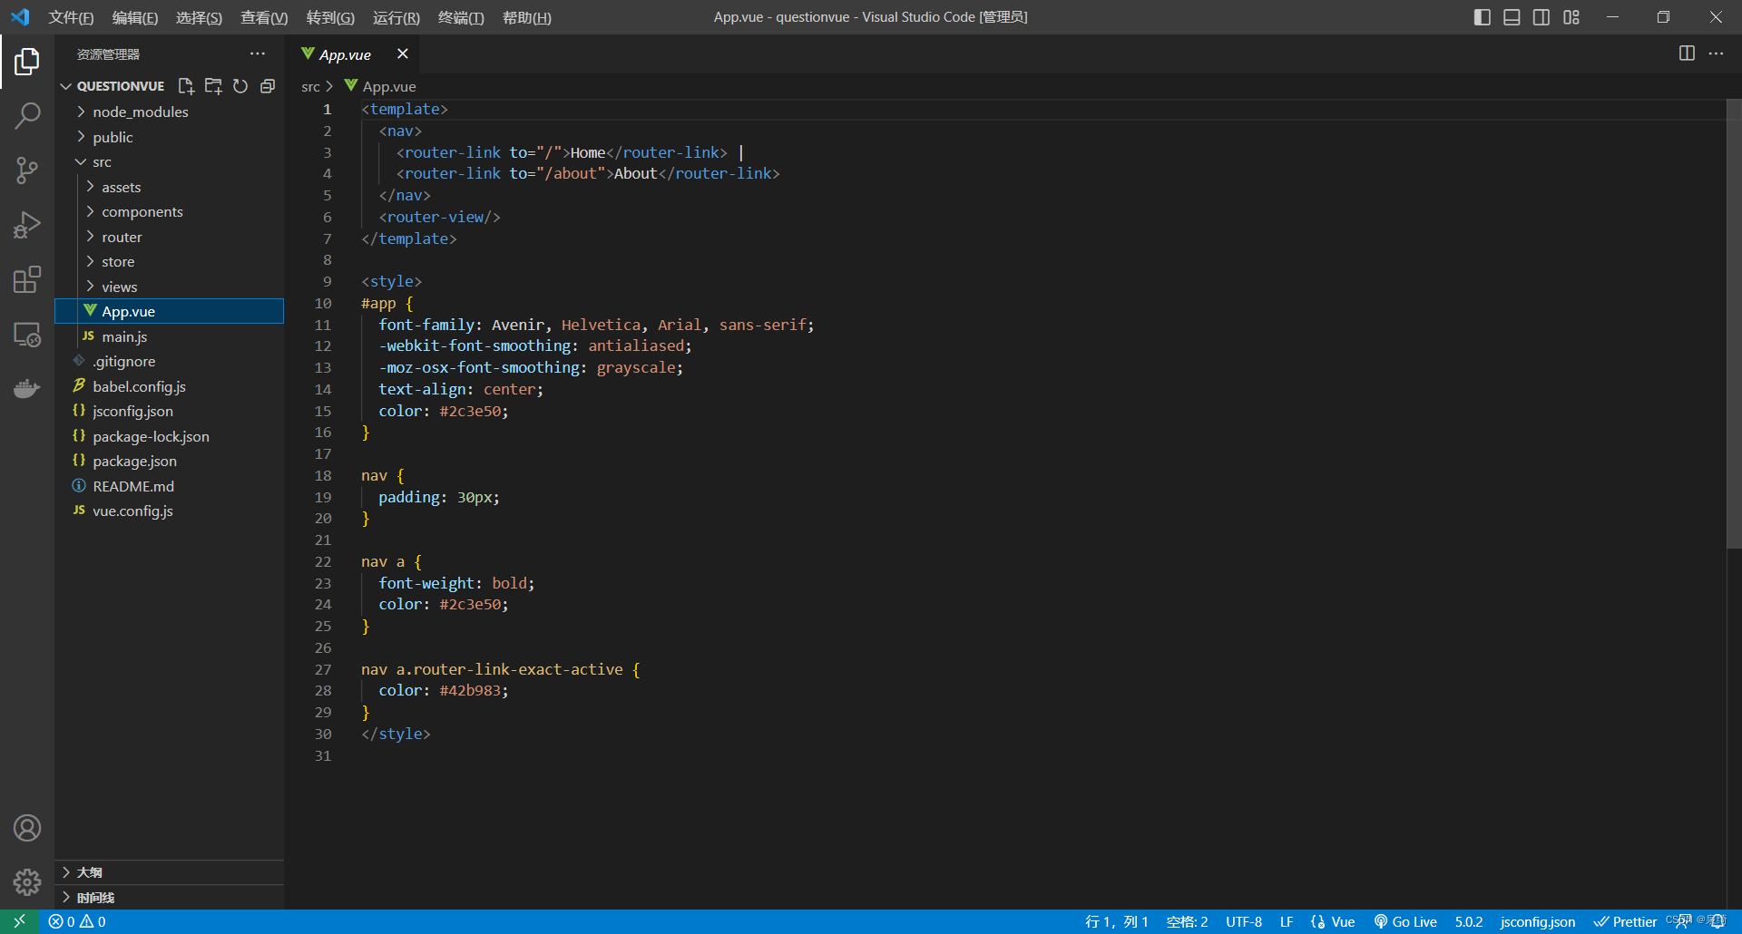This screenshot has height=934, width=1742.
Task: Toggle the primary sidebar visibility
Action: point(1483,17)
